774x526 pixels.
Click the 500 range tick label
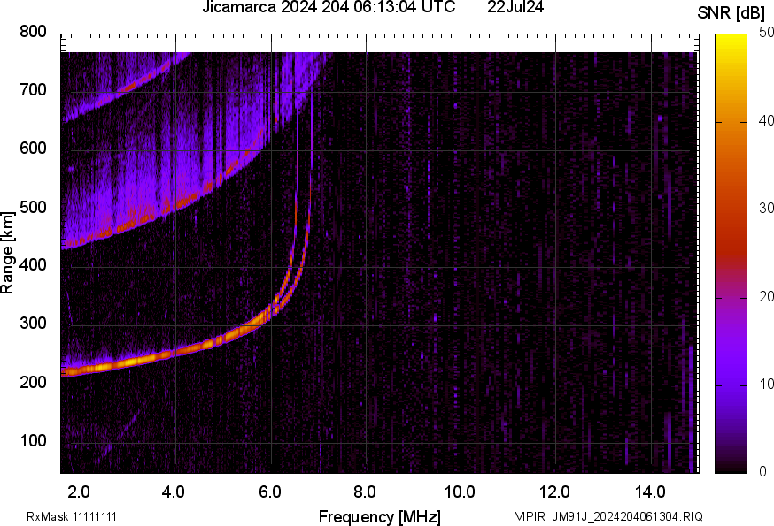tap(33, 208)
